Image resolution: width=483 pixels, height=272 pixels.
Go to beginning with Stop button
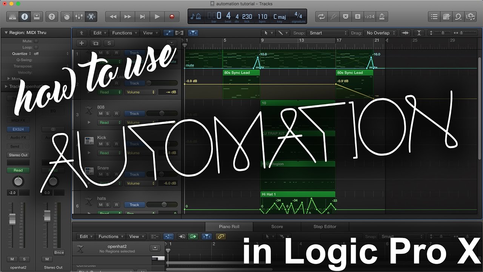click(142, 17)
